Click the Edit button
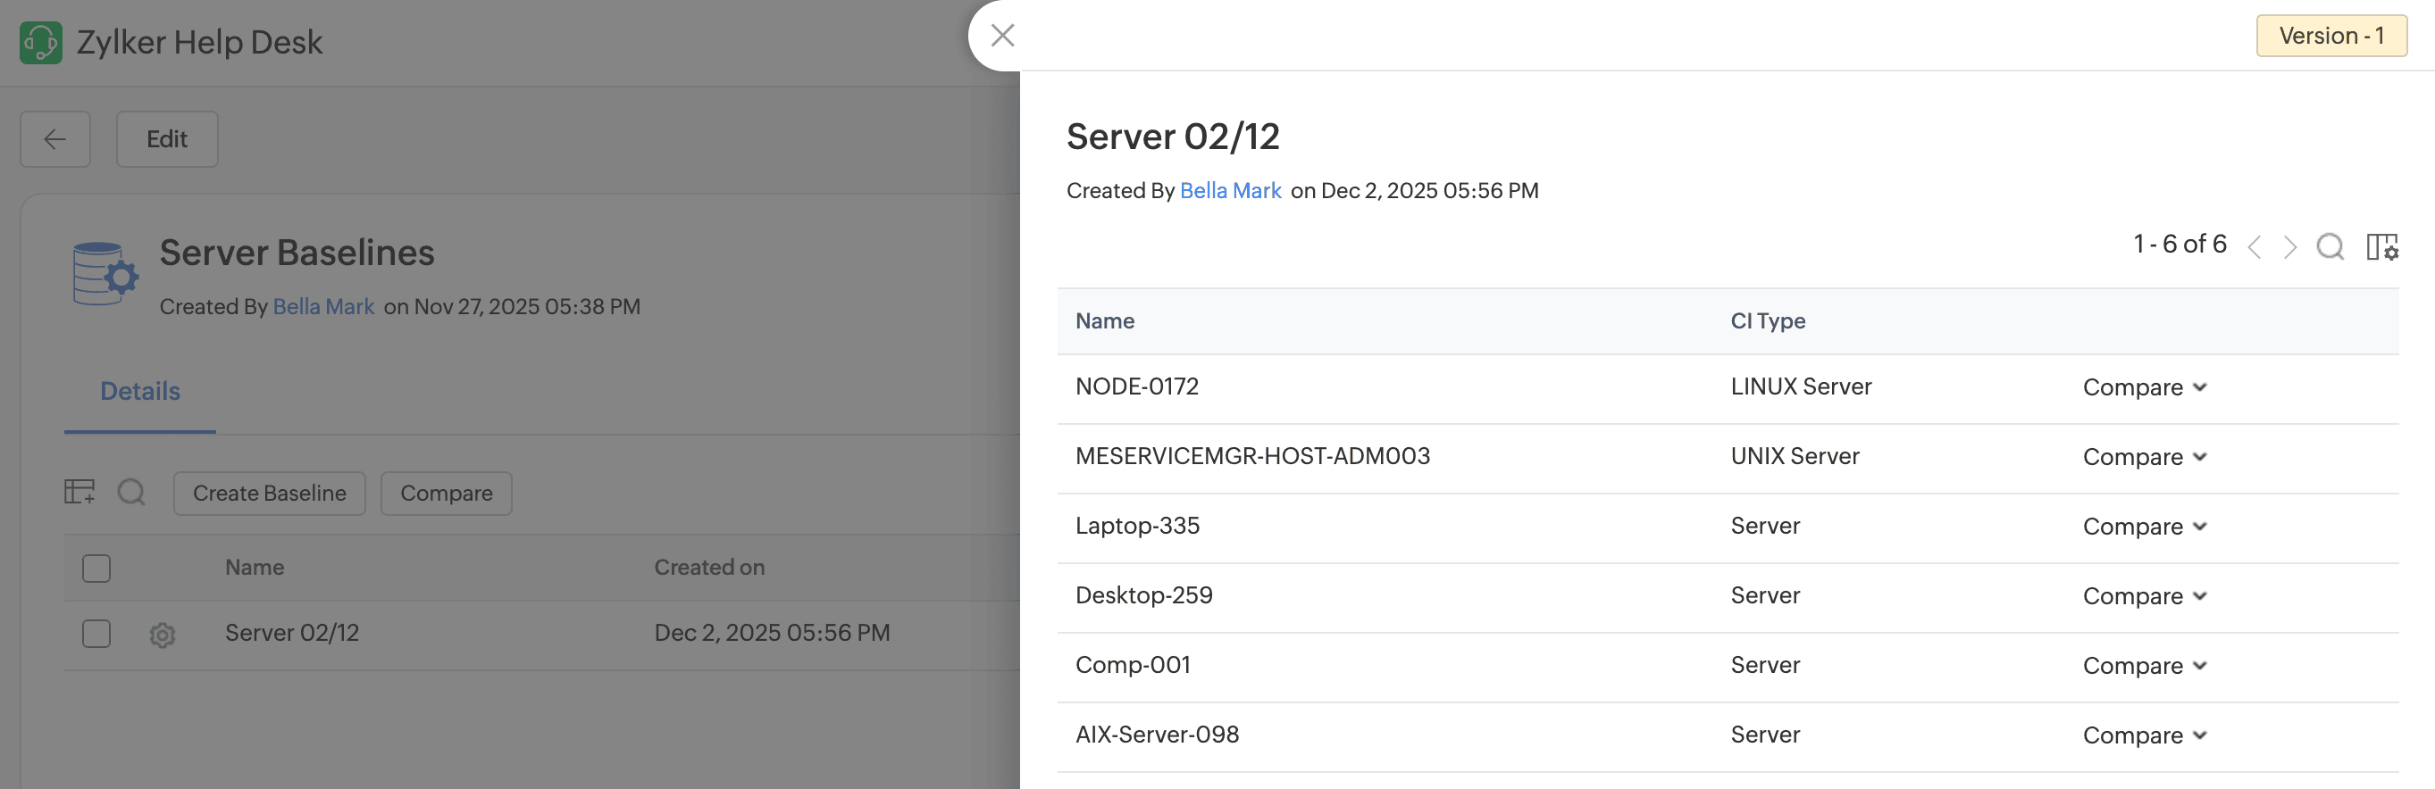 pos(166,140)
